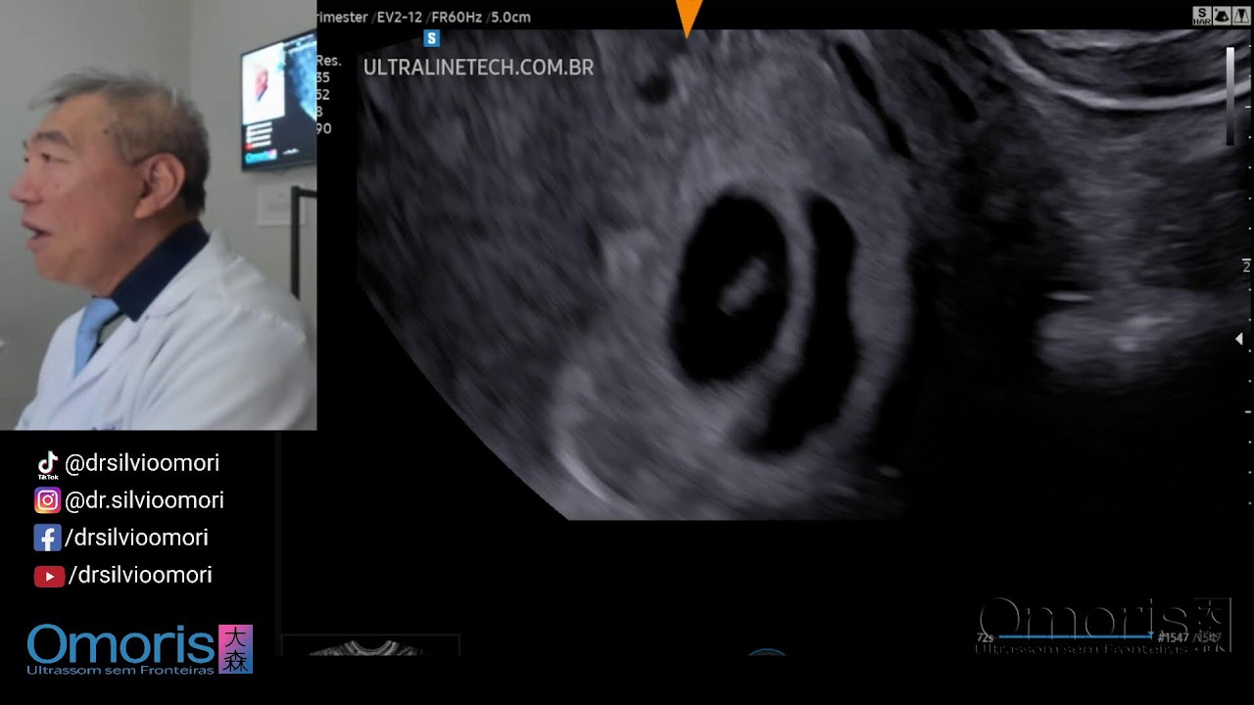
Task: Click the doctor webcam video panel
Action: point(158,214)
